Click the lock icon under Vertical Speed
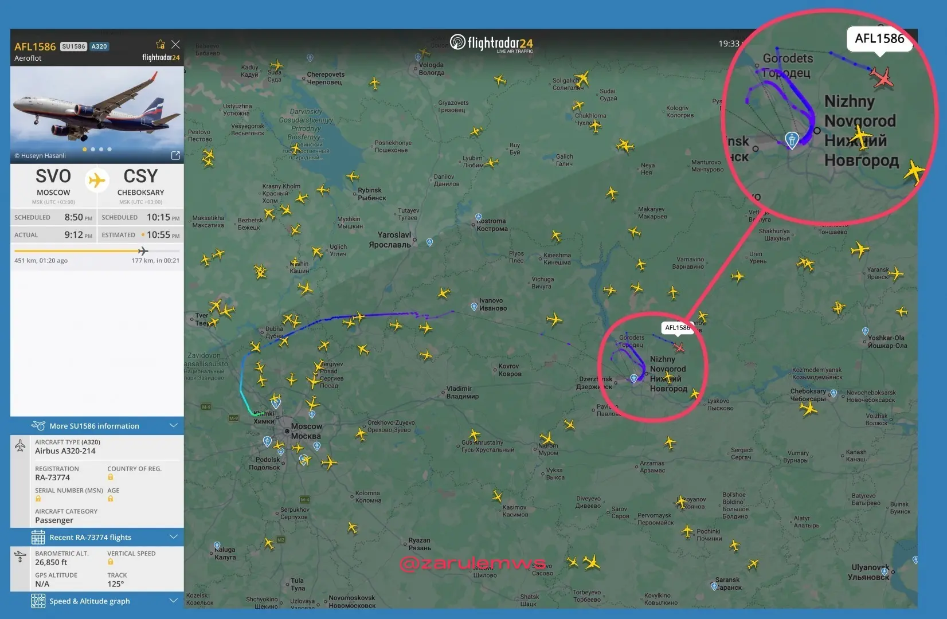The image size is (947, 619). pos(111,562)
